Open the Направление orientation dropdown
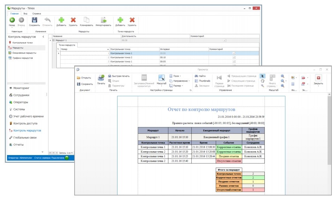336x200 pixels. (179, 81)
